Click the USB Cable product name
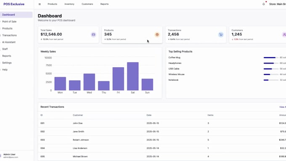The width and height of the screenshot is (286, 161). 174,69
